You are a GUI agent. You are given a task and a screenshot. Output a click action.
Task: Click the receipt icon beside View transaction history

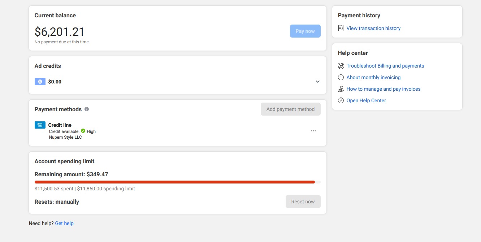click(341, 28)
